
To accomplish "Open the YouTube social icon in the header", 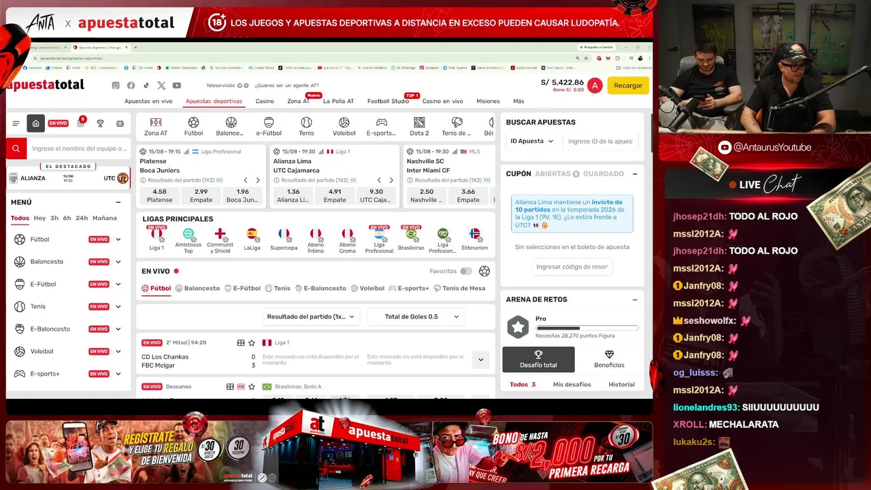I will click(x=177, y=86).
